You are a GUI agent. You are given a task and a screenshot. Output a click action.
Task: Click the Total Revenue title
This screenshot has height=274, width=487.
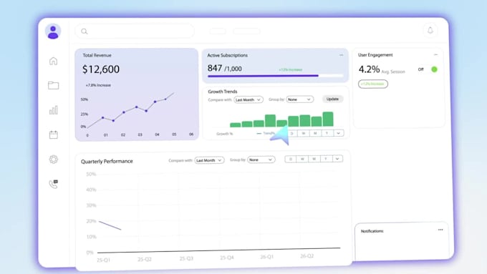[x=97, y=55]
